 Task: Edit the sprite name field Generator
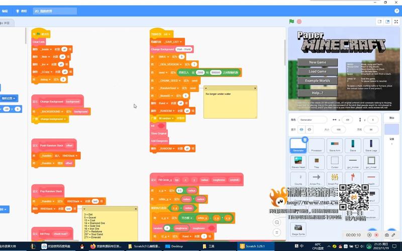312,119
